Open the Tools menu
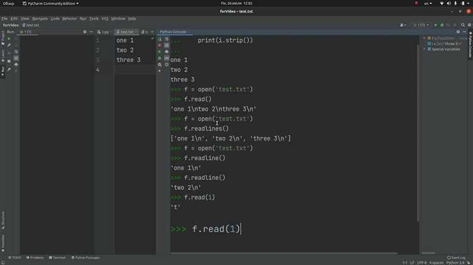Image resolution: width=473 pixels, height=265 pixels. [x=94, y=18]
